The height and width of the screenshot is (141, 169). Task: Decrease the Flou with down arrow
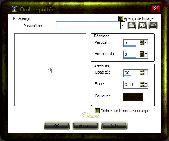click(142, 86)
